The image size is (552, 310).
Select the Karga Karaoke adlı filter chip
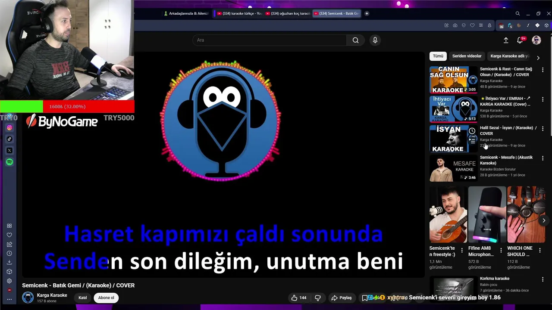[x=509, y=56]
